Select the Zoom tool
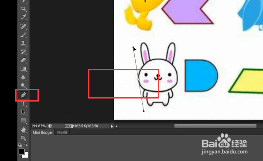Viewport: 263px width, 161px height. (23, 138)
